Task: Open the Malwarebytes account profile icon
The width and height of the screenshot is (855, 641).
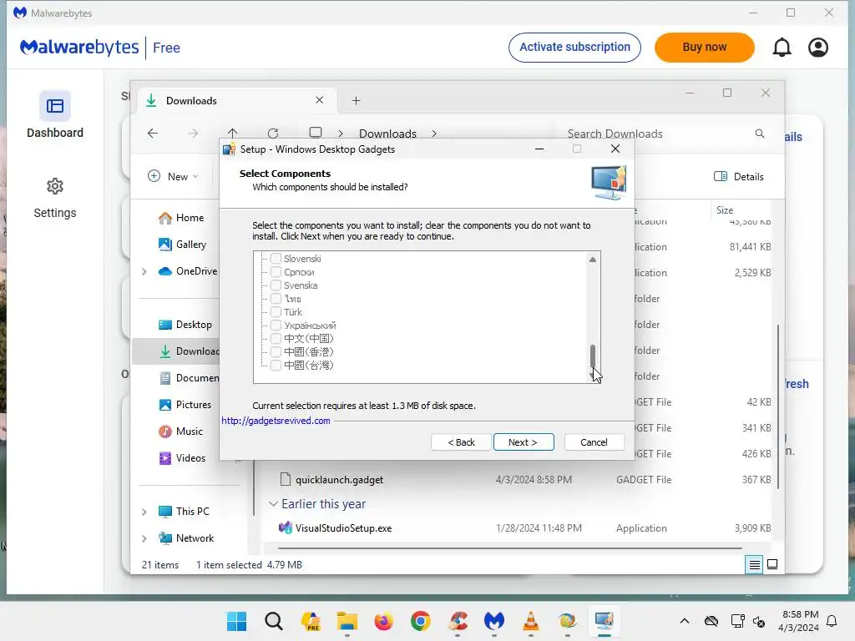Action: click(x=818, y=48)
